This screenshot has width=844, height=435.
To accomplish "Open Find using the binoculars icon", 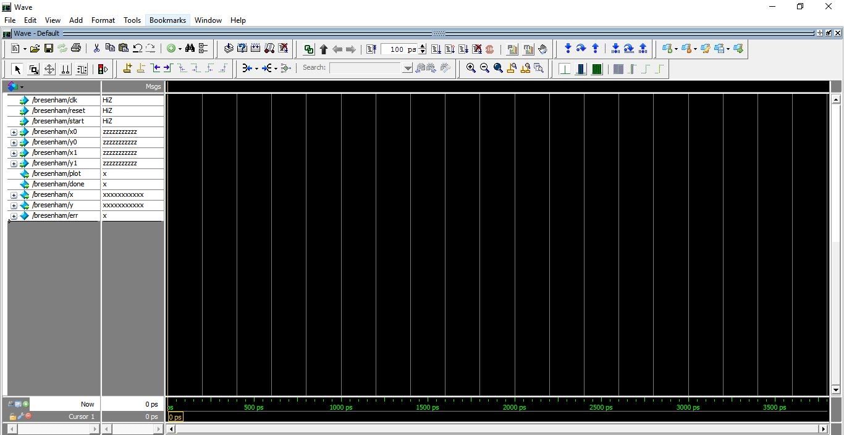I will [190, 49].
